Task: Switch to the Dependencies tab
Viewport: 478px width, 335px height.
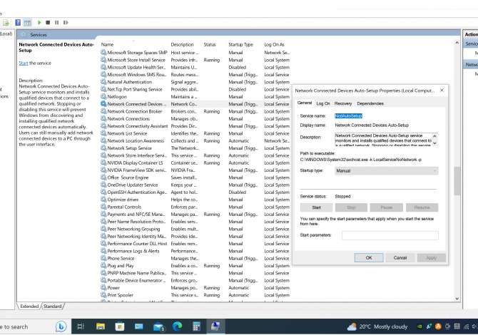Action: coord(370,103)
